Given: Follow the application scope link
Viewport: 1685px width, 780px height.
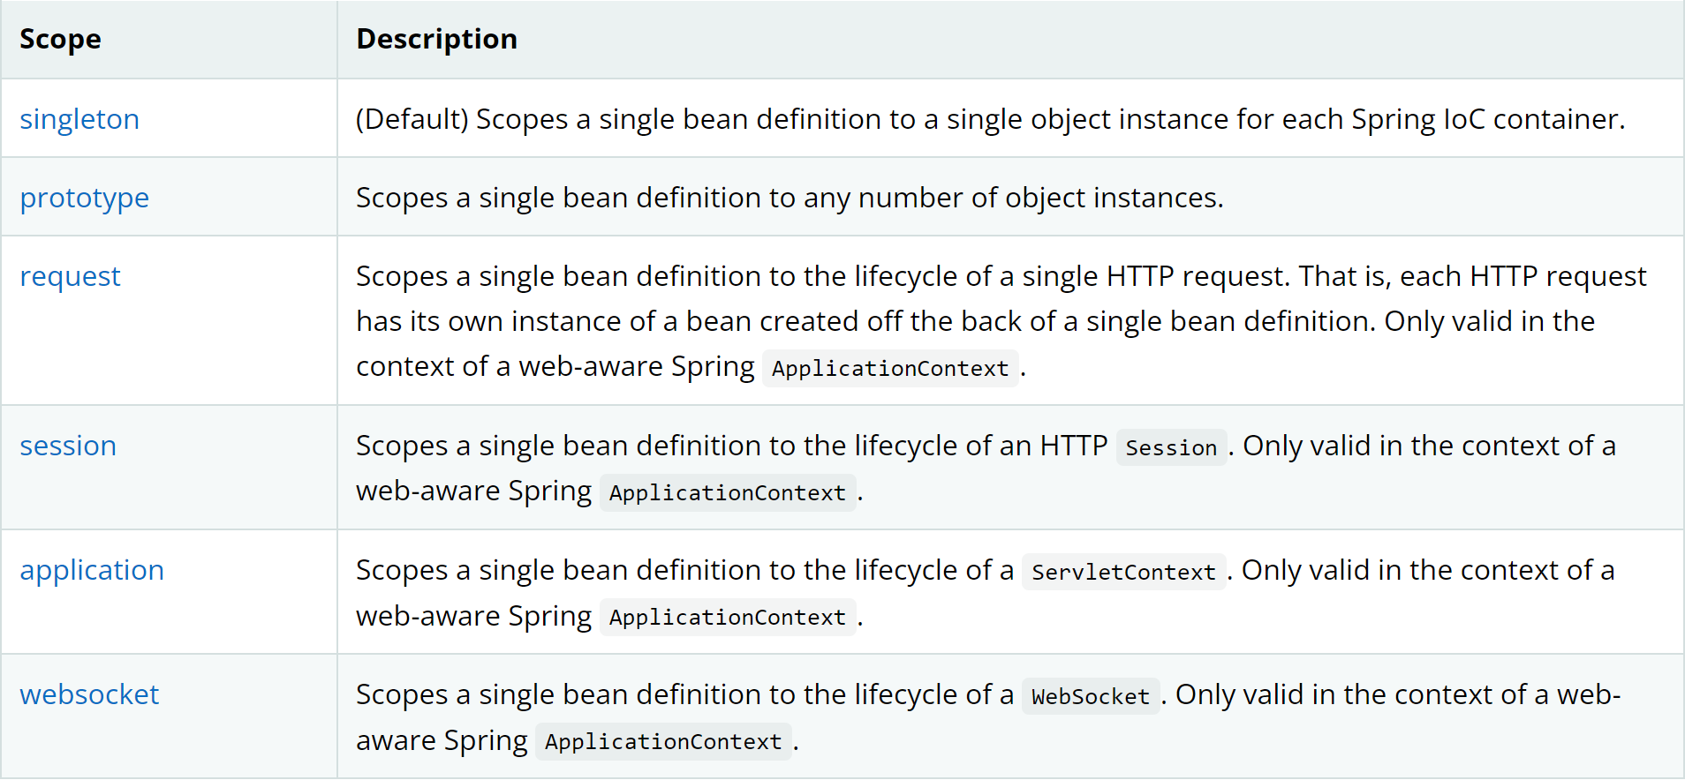Looking at the screenshot, I should tap(92, 570).
